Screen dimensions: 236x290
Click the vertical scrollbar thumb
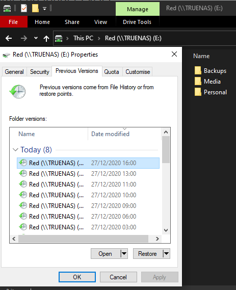coord(166,150)
